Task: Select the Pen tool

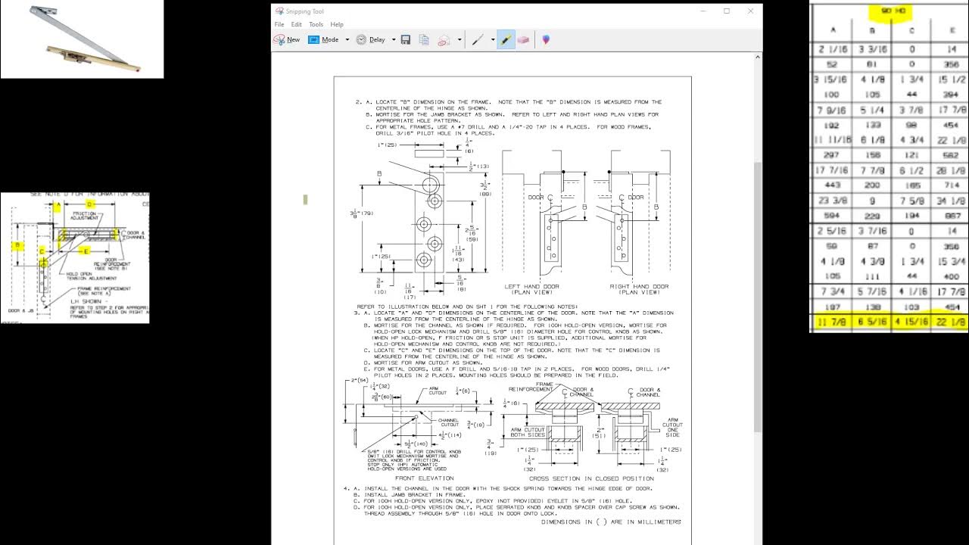Action: pyautogui.click(x=478, y=39)
